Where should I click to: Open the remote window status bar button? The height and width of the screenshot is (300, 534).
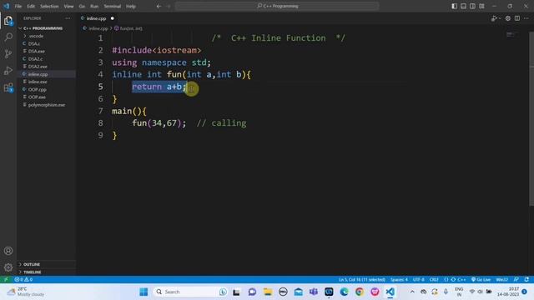(x=6, y=280)
